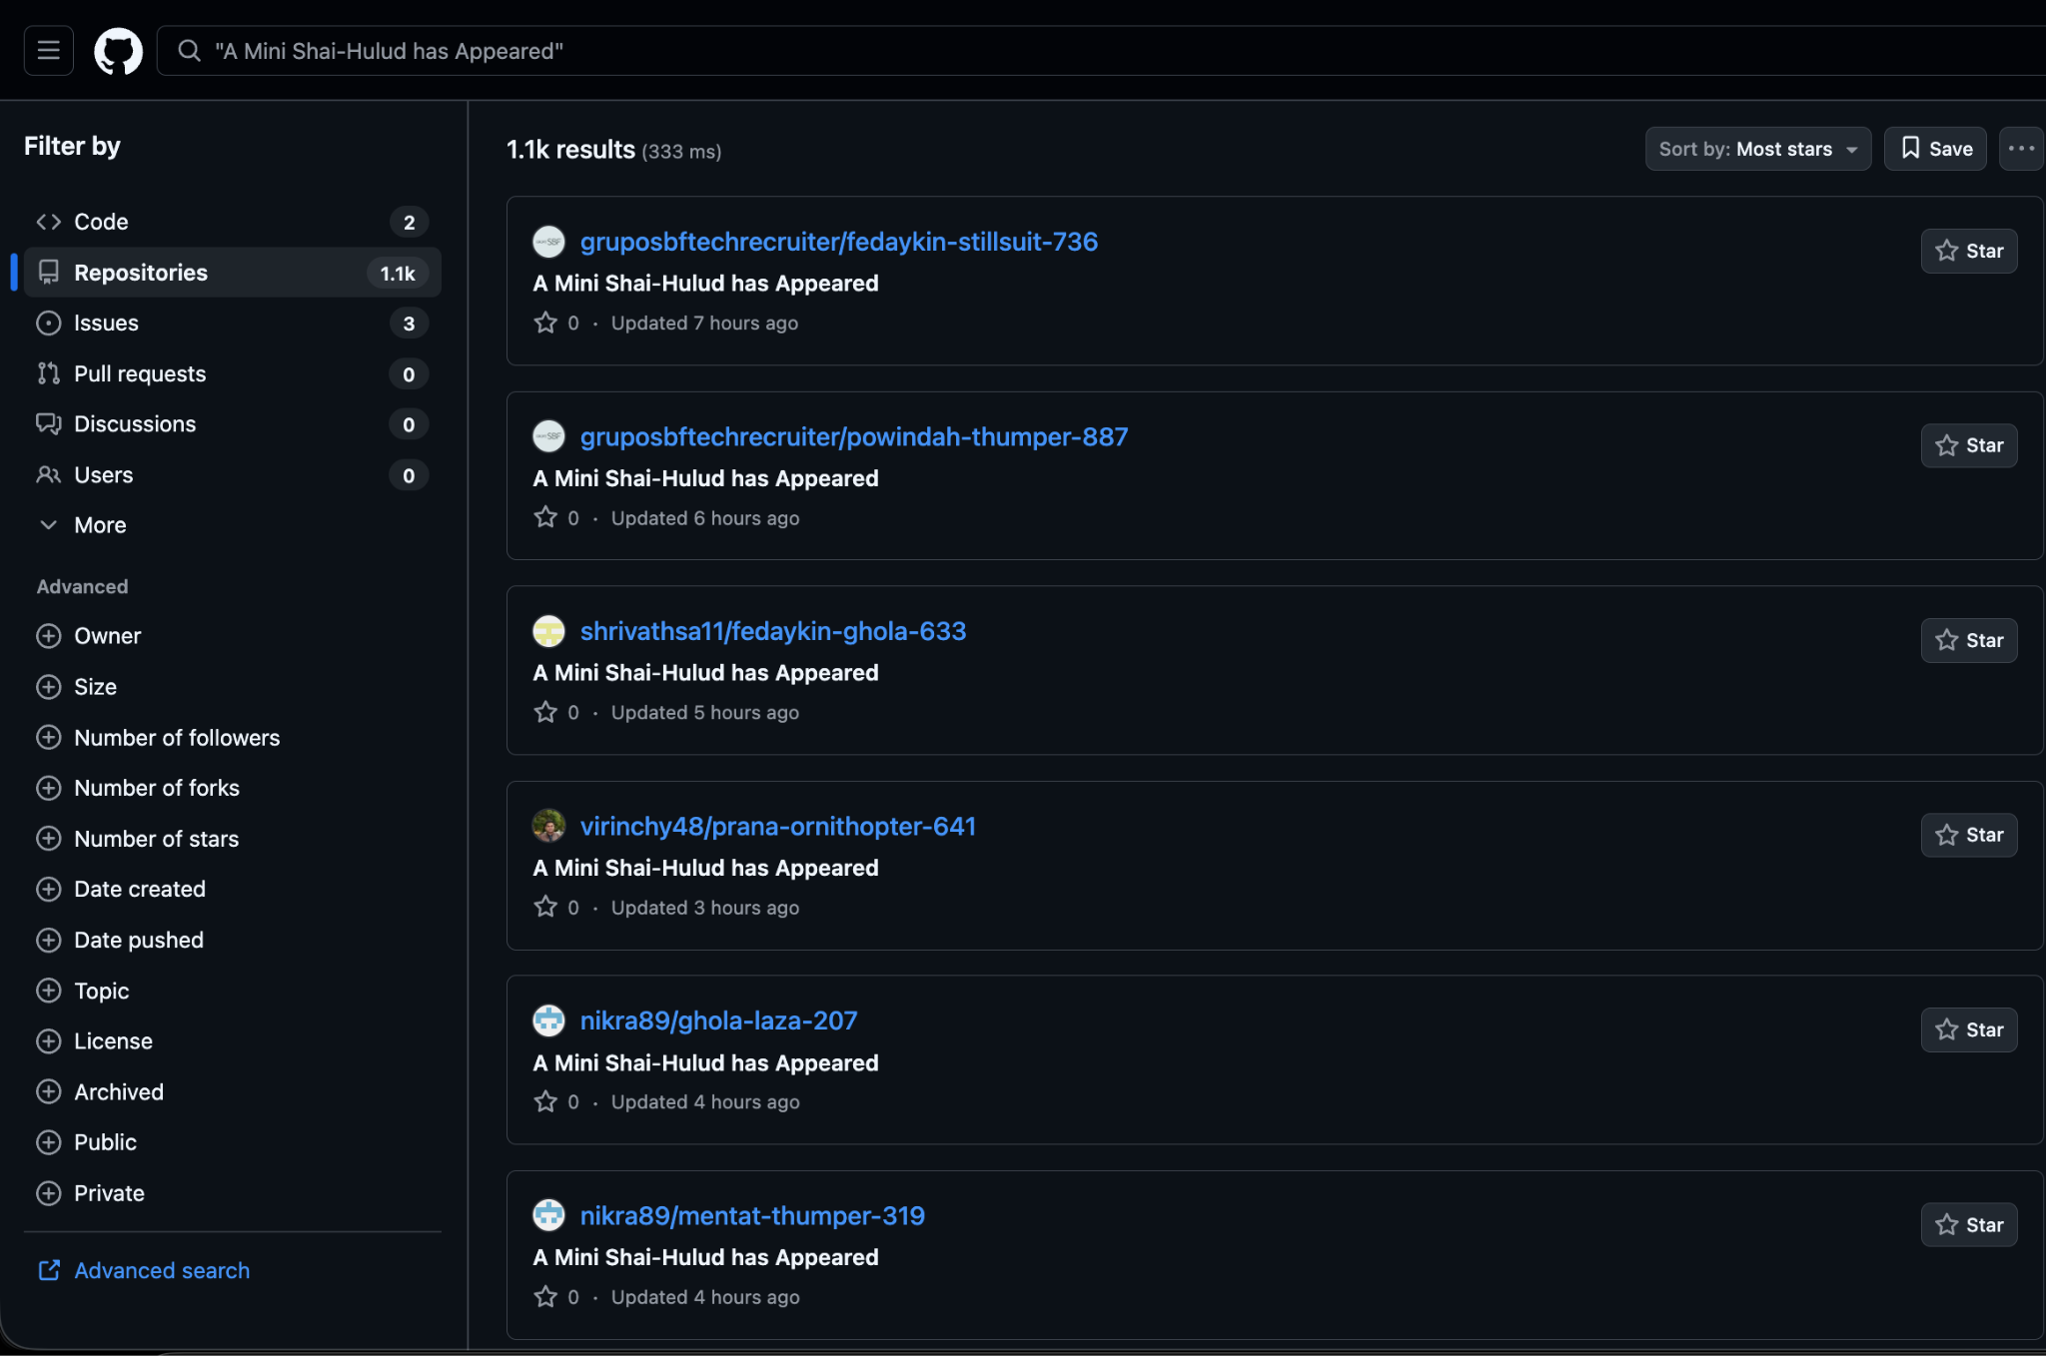Open the Sort by Most stars dropdown
Image resolution: width=2046 pixels, height=1356 pixels.
point(1757,149)
